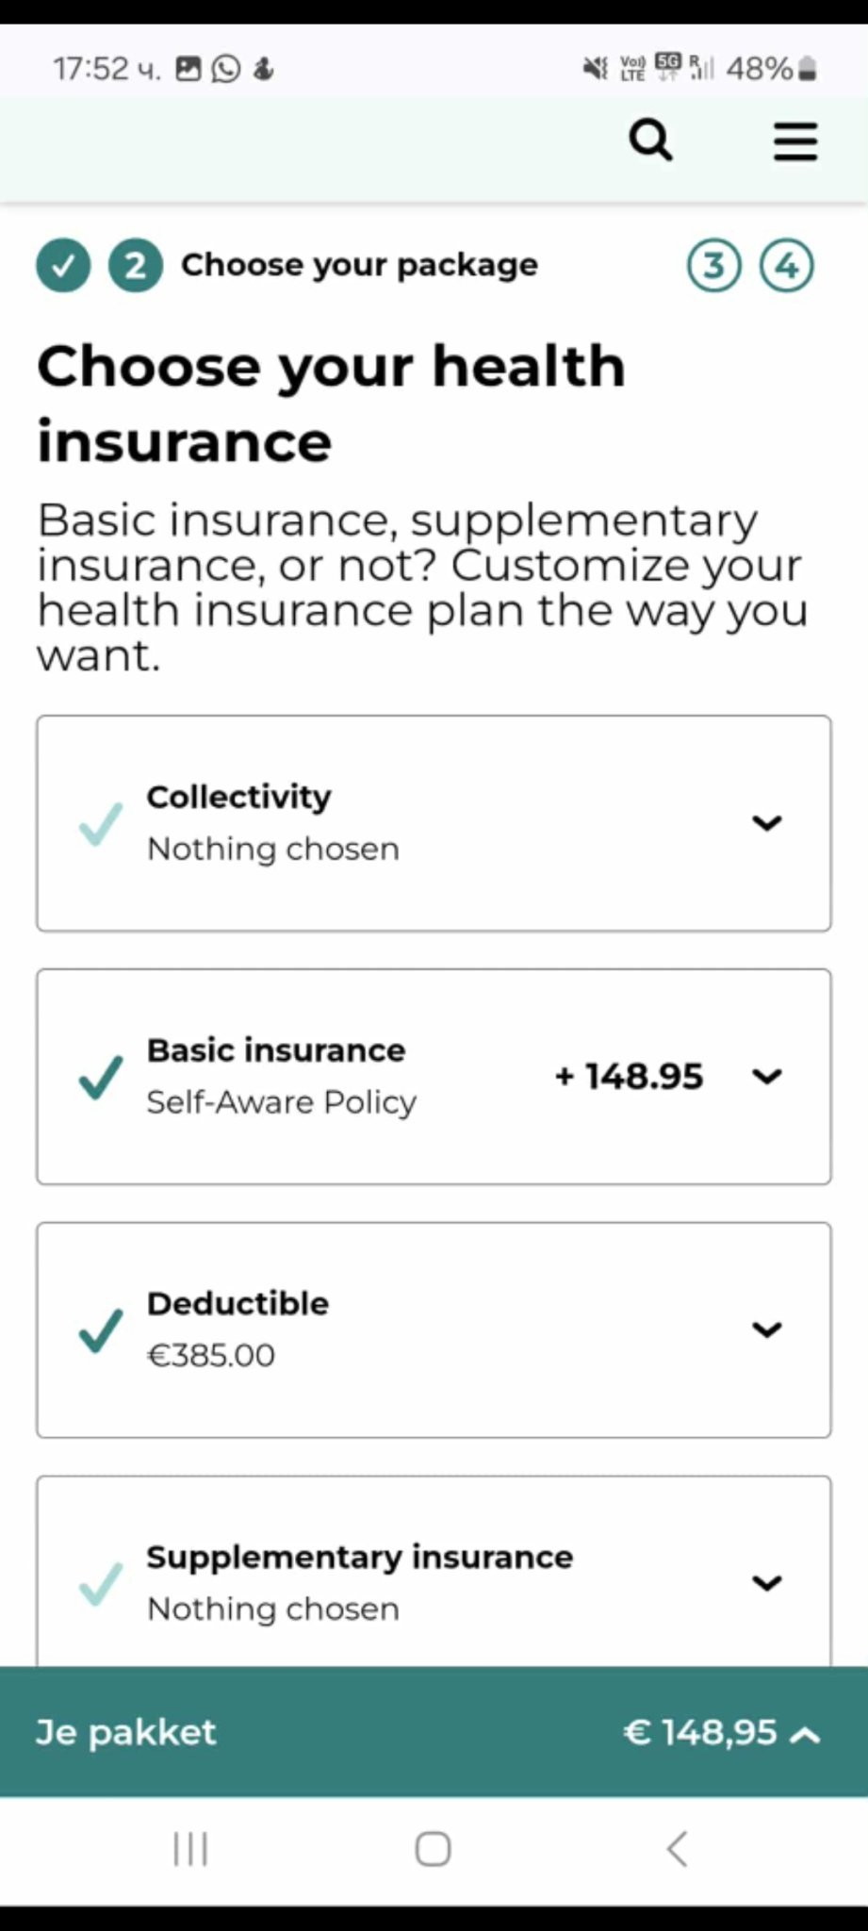868x1931 pixels.
Task: Open the search magnifier icon
Action: [650, 141]
